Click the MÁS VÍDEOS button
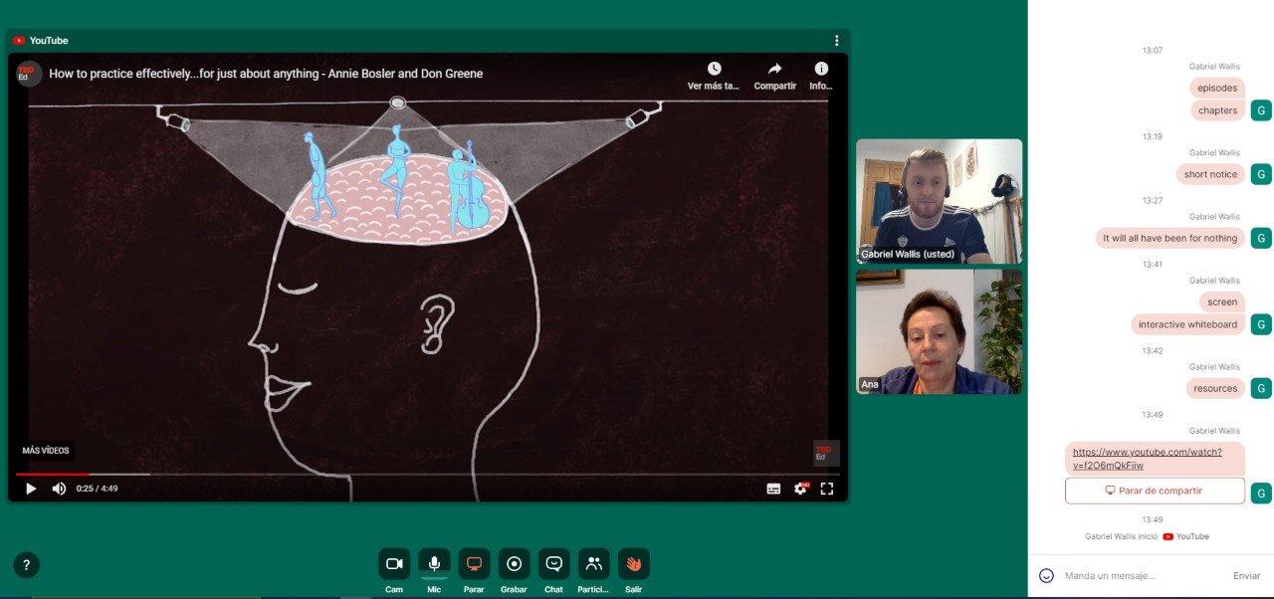The height and width of the screenshot is (599, 1274). pyautogui.click(x=46, y=451)
